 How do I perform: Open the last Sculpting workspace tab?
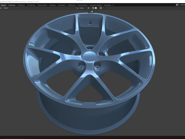[x=108, y=5]
